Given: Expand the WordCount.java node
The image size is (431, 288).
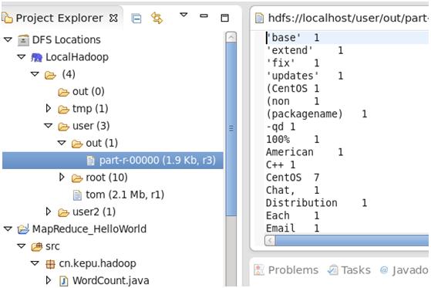Looking at the screenshot, I should (49, 280).
